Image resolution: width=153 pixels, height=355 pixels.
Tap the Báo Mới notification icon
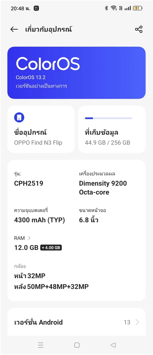(x=36, y=8)
